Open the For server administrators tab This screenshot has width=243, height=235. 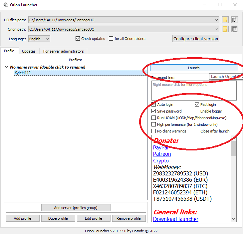coord(63,51)
